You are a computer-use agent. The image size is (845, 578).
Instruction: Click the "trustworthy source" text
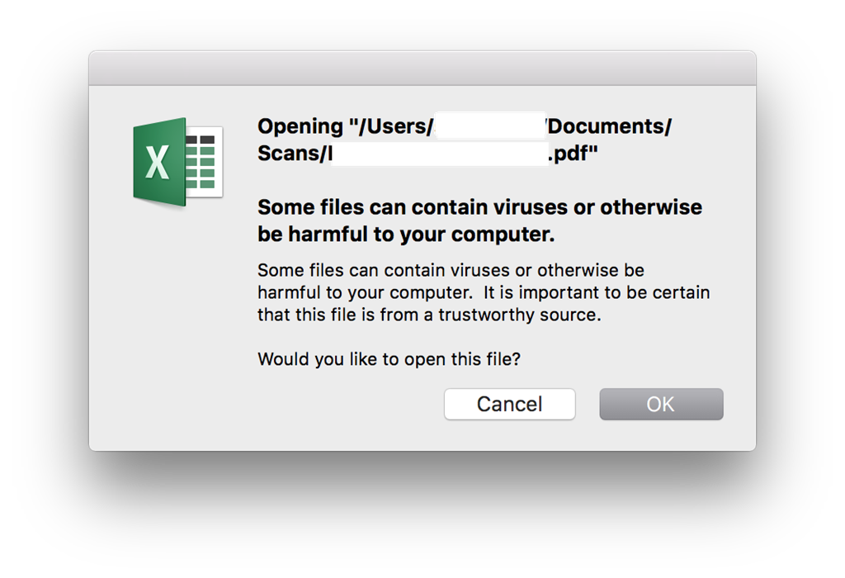tap(520, 315)
